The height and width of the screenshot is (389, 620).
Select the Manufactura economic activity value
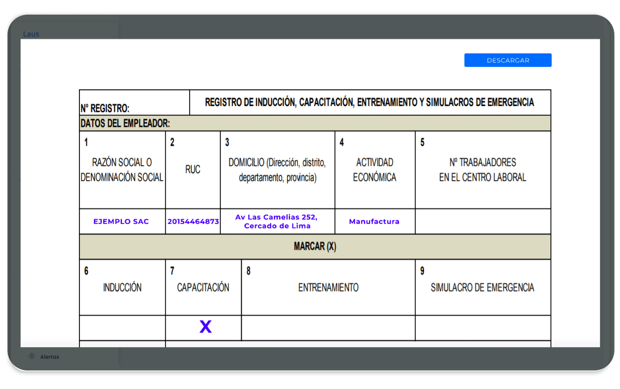tap(374, 222)
